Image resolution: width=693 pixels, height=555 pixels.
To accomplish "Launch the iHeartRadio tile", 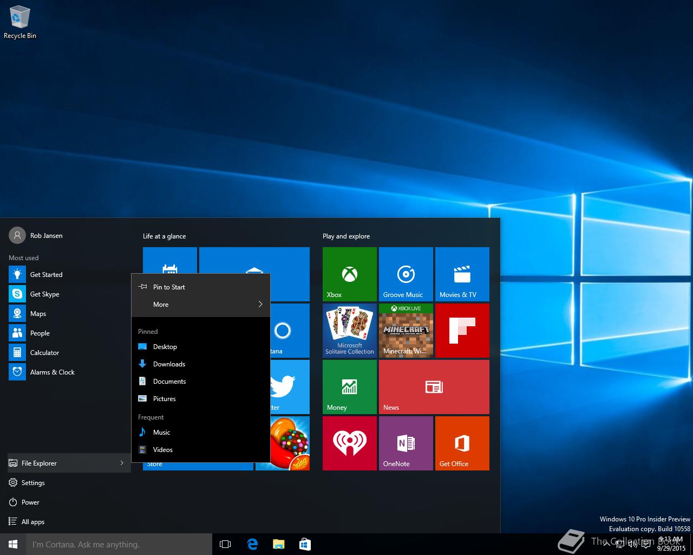I will [x=350, y=443].
